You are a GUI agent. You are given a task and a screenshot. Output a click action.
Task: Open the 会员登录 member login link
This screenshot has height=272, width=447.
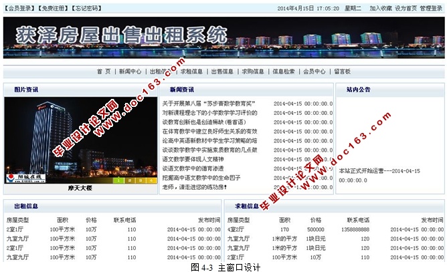19,8
